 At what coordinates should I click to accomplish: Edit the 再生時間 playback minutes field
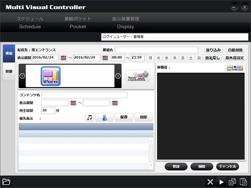pyautogui.click(x=48, y=111)
